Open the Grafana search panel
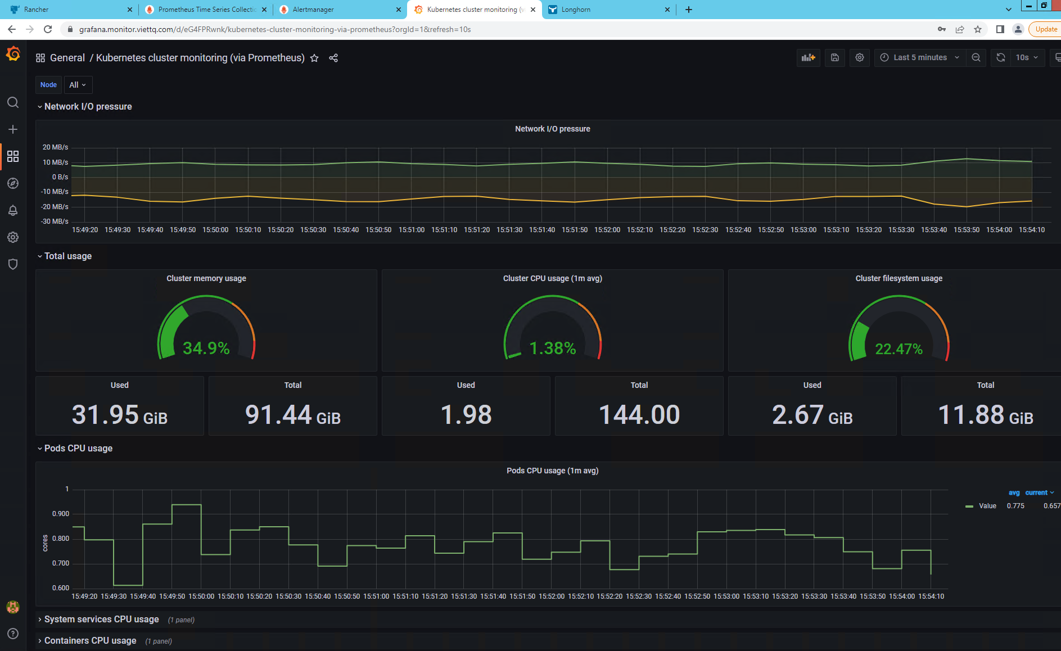The width and height of the screenshot is (1061, 651). tap(13, 103)
